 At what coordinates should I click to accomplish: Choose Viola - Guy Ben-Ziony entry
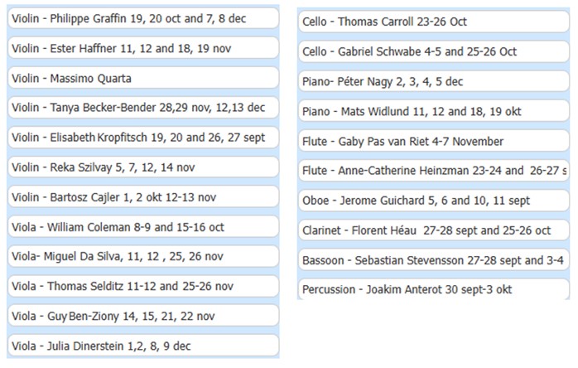pos(143,316)
